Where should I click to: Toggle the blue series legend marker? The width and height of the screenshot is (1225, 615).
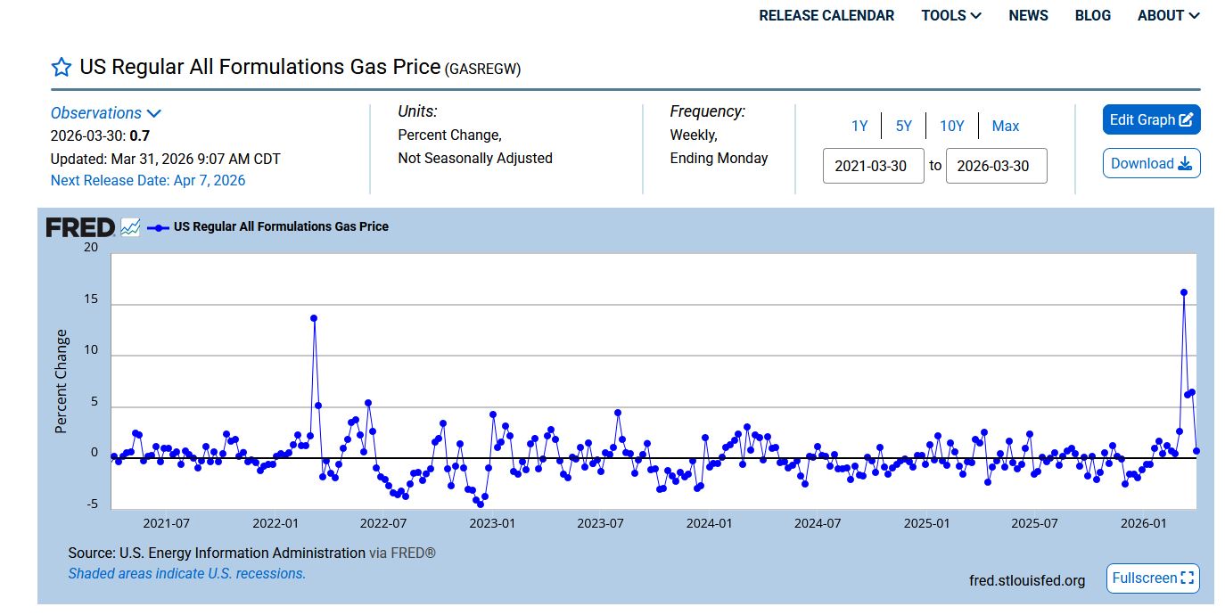point(158,227)
